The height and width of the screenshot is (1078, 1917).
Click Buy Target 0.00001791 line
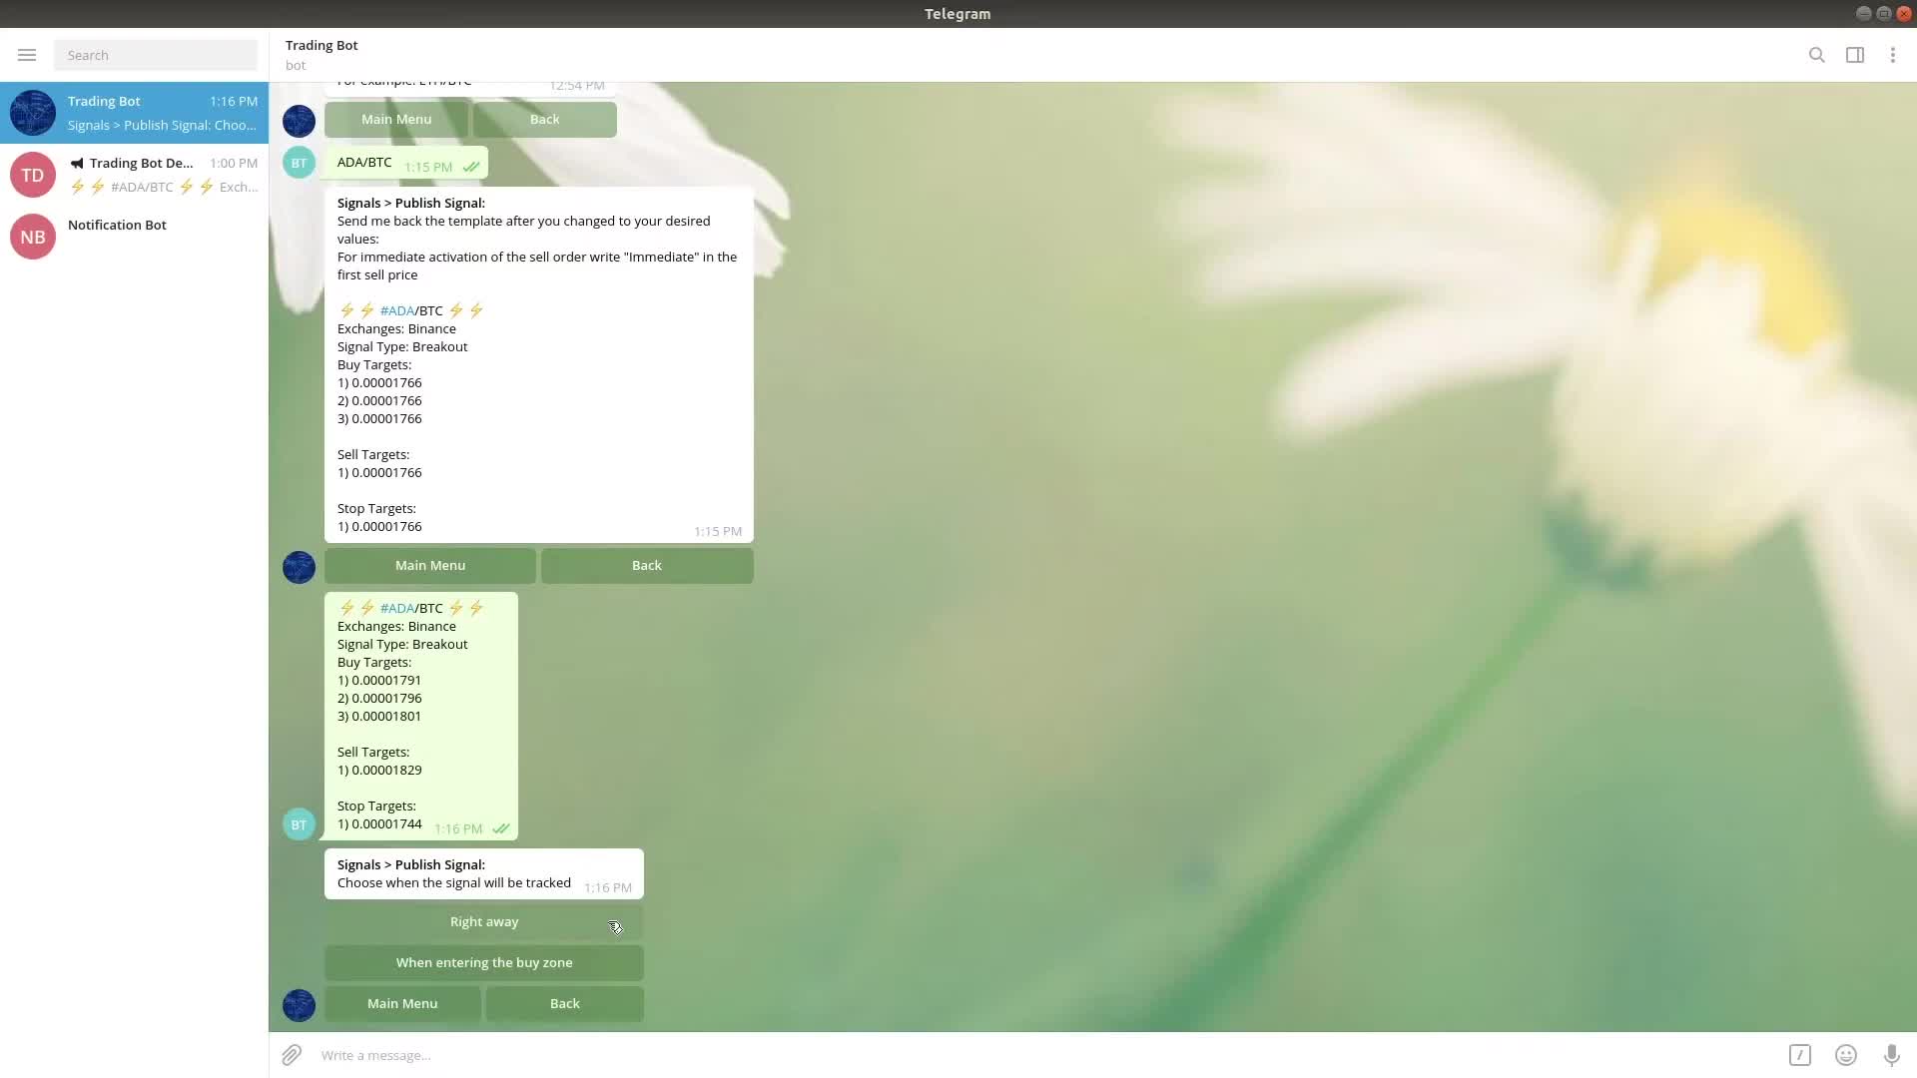pyautogui.click(x=379, y=680)
